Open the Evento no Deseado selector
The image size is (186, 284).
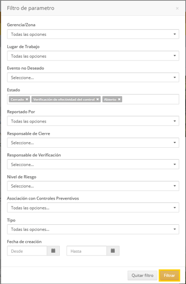click(93, 78)
